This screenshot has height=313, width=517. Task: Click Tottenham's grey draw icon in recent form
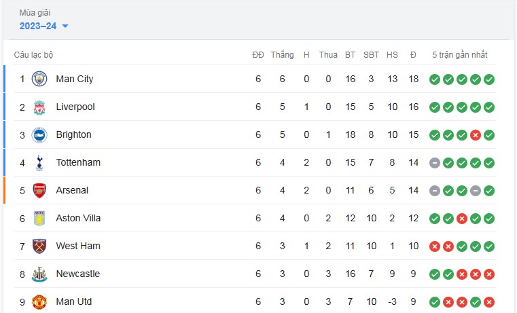(435, 163)
